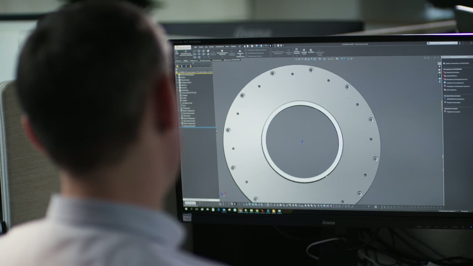Switch to the Добавления SOLIDWORKS tab

(232, 59)
